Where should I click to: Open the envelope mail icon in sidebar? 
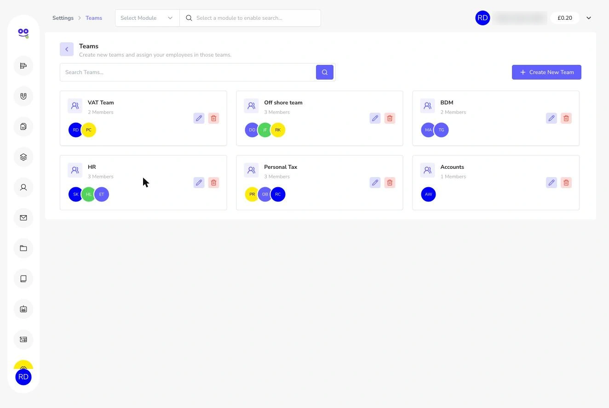23,218
